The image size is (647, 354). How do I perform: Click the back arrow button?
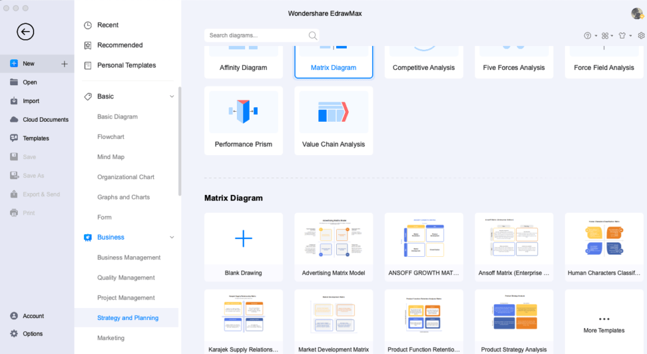pyautogui.click(x=25, y=32)
